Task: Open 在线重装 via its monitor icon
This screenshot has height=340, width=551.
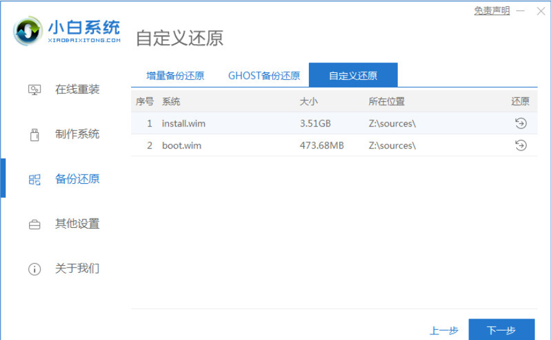Action: pyautogui.click(x=35, y=90)
